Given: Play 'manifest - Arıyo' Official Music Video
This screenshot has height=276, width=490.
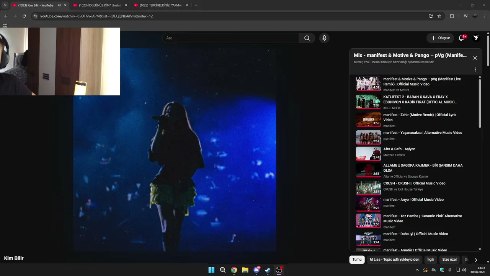Looking at the screenshot, I should pyautogui.click(x=416, y=204).
